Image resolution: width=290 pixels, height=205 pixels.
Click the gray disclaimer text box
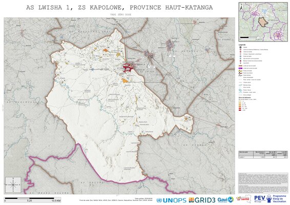pyautogui.click(x=263, y=183)
